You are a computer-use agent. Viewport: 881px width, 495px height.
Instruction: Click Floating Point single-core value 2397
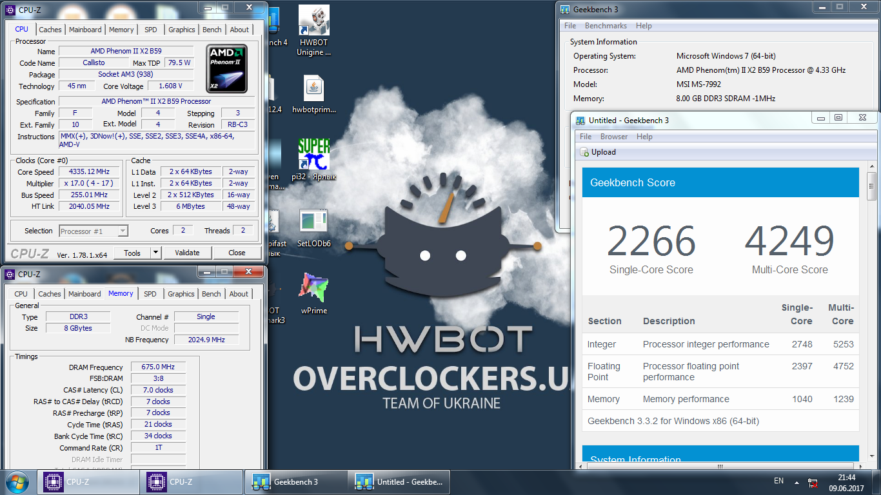802,366
